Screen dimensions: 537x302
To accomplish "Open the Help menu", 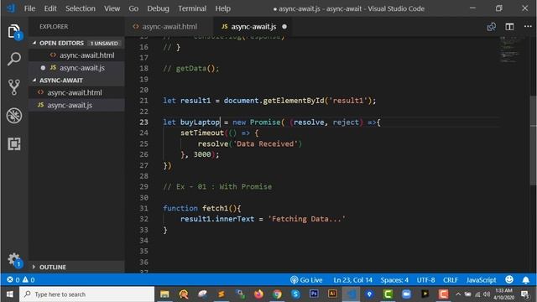I will [x=222, y=8].
